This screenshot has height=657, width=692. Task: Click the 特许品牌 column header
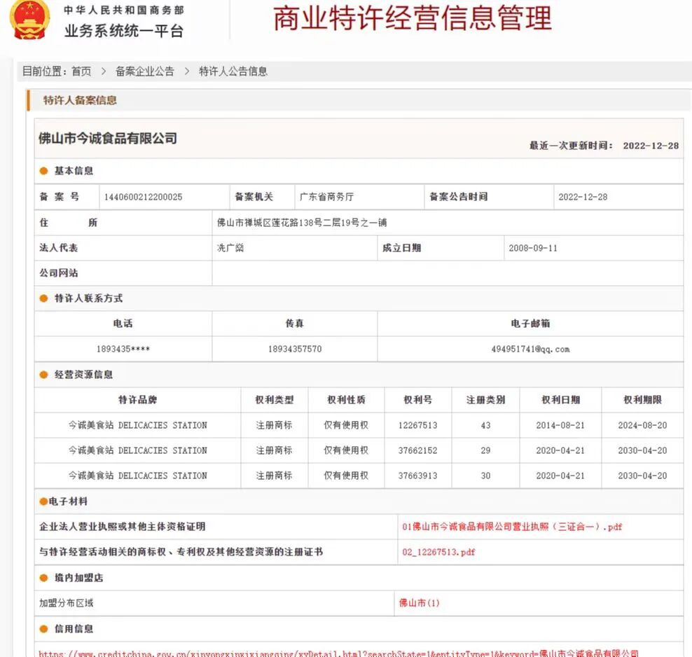pyautogui.click(x=138, y=400)
